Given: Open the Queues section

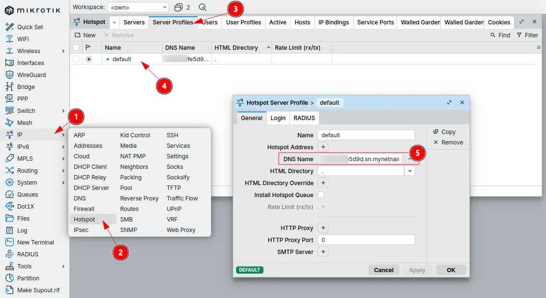Looking at the screenshot, I should pos(27,194).
